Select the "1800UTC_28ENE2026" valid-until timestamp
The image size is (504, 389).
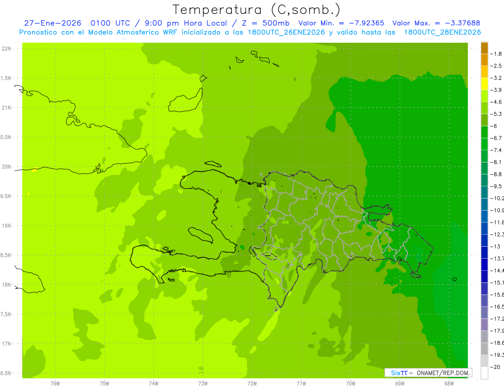pos(442,32)
